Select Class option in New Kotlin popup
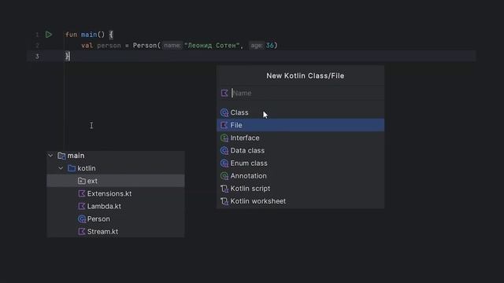 (300, 112)
